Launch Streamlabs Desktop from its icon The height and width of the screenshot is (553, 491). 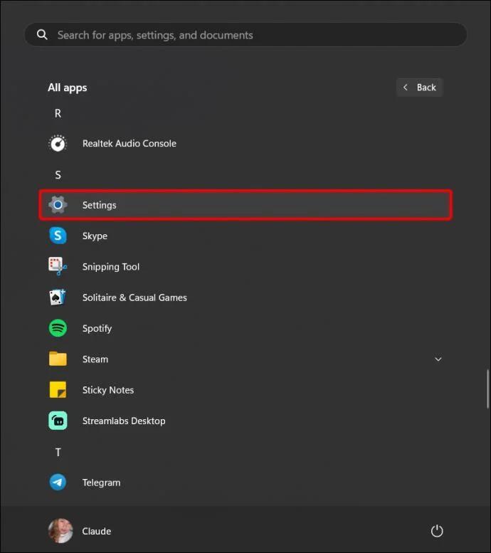pos(58,421)
